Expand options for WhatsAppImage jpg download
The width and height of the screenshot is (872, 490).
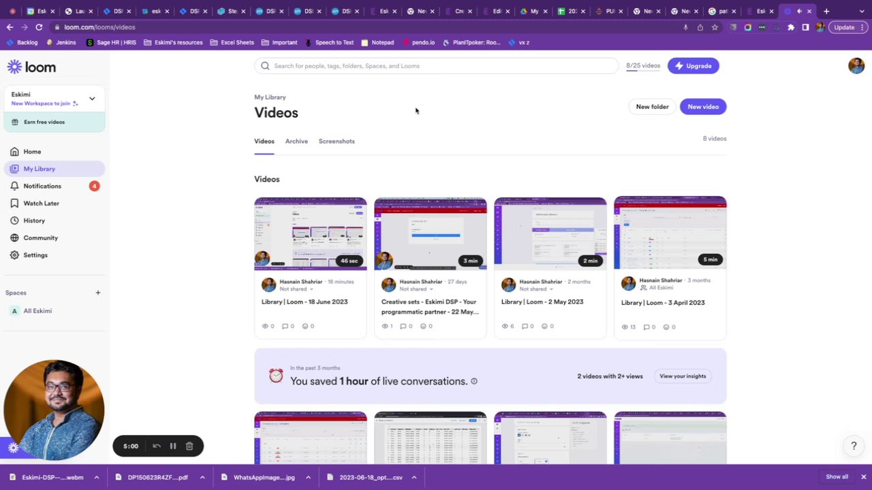tap(308, 478)
